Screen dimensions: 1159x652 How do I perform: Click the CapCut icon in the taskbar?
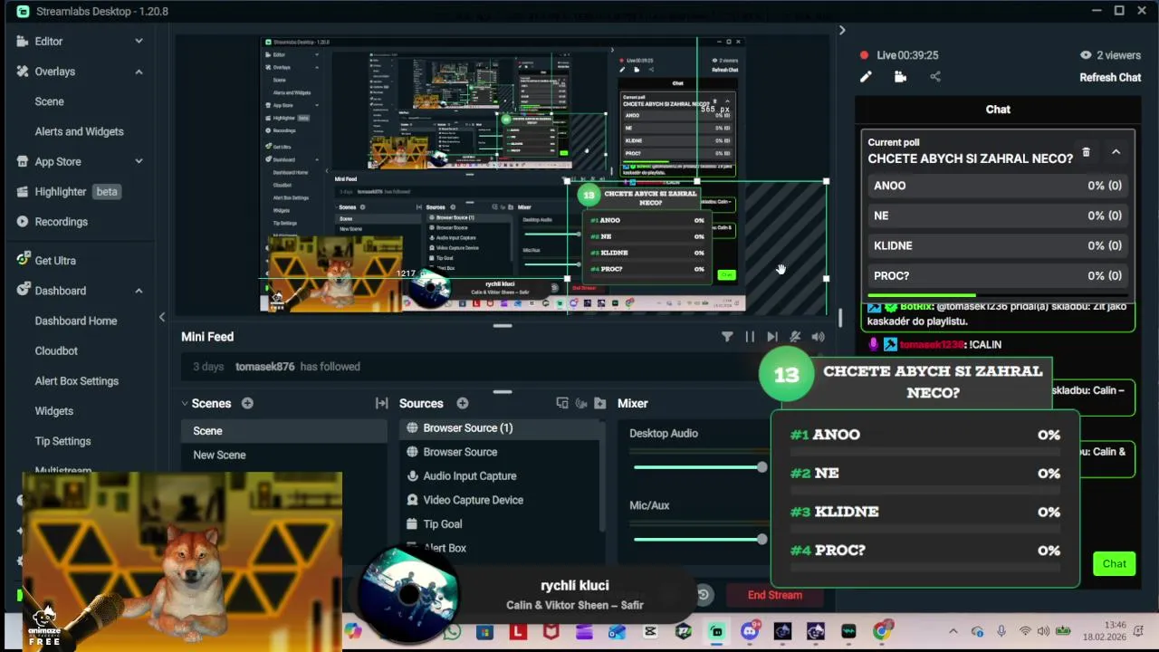[x=650, y=632]
